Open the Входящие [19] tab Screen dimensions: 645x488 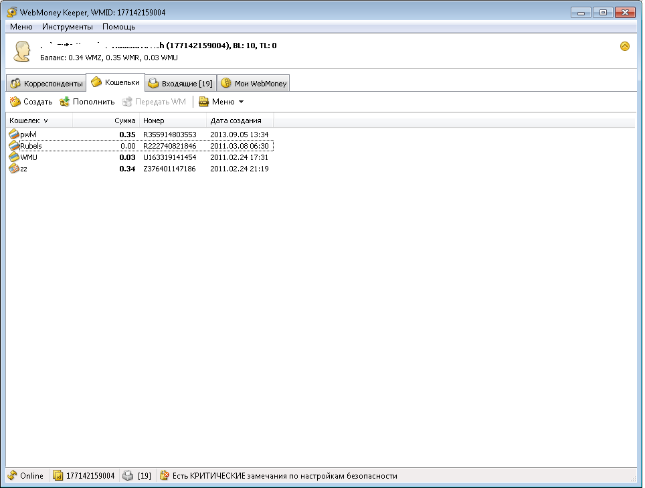tap(181, 84)
